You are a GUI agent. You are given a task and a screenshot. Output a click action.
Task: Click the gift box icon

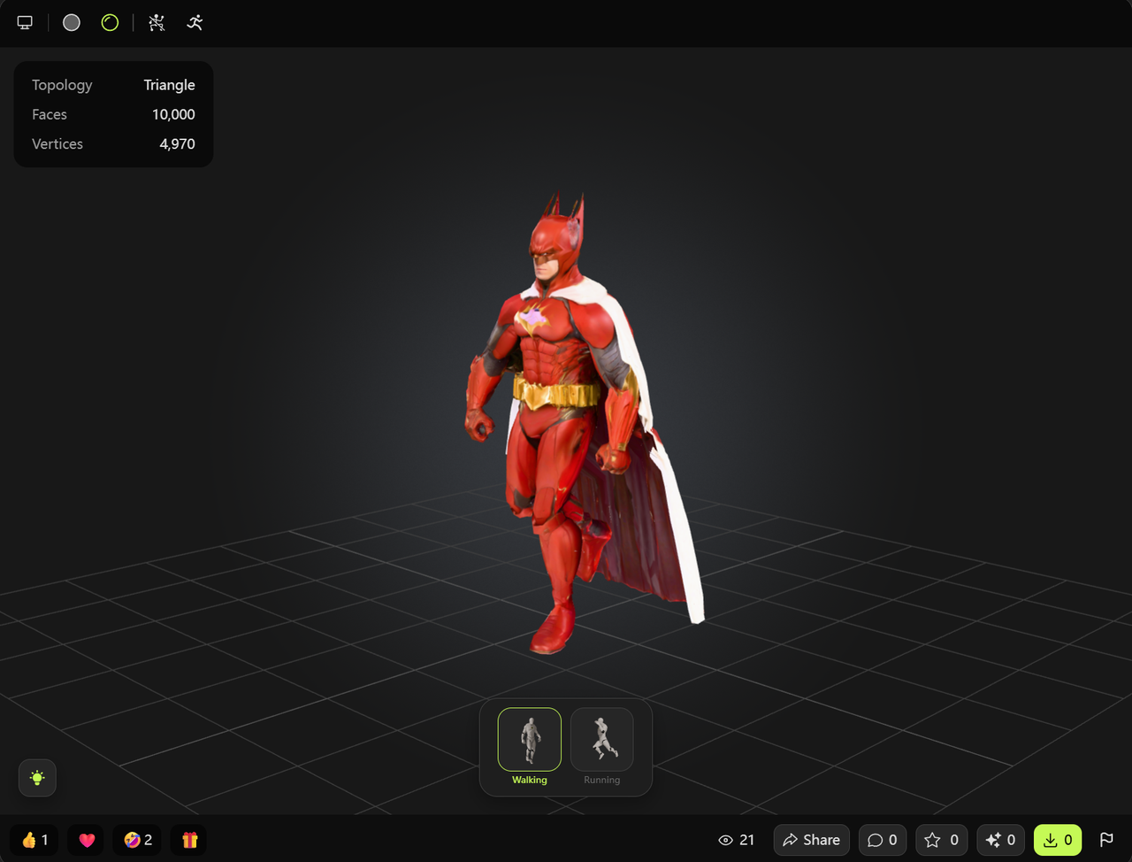189,840
